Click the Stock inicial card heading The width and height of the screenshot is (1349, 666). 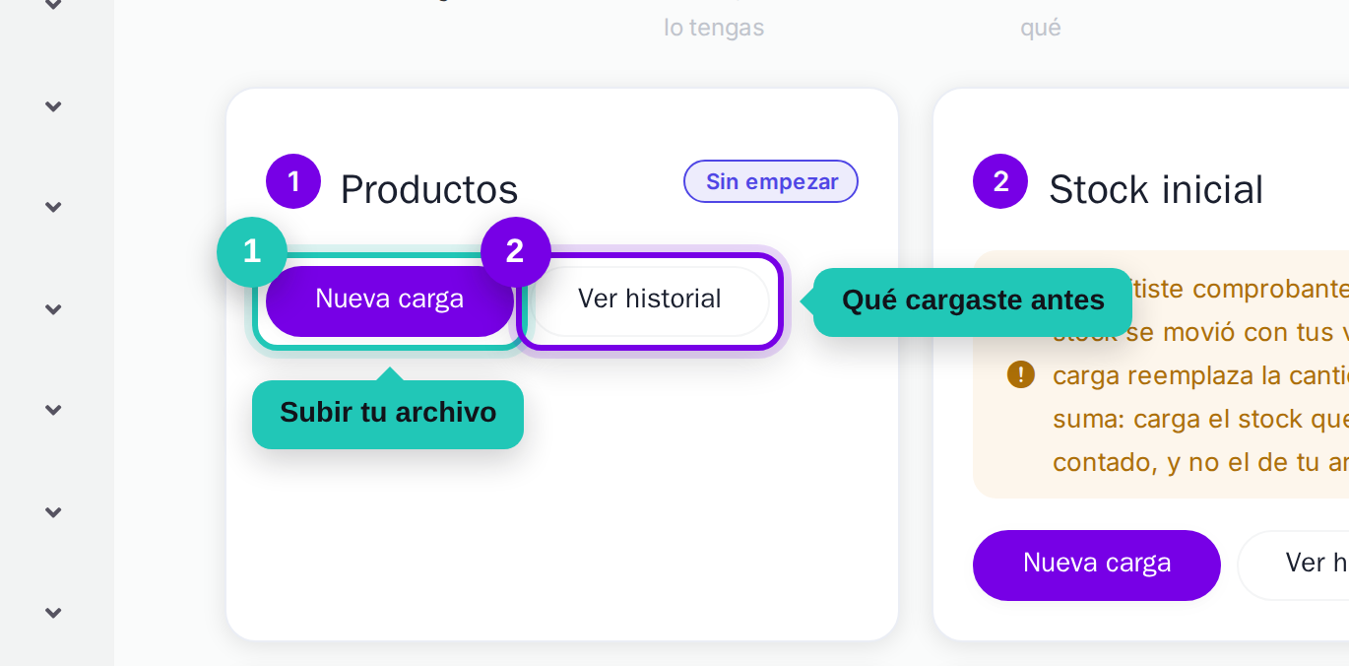pyautogui.click(x=1156, y=189)
